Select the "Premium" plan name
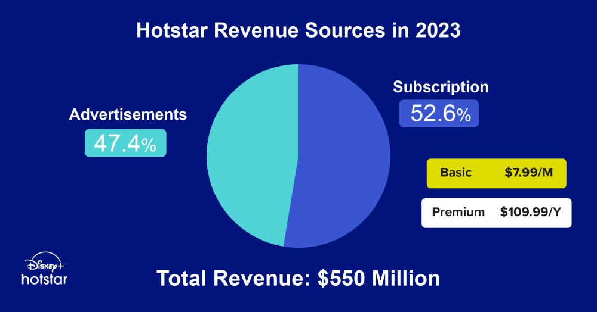The image size is (597, 312). [x=458, y=212]
